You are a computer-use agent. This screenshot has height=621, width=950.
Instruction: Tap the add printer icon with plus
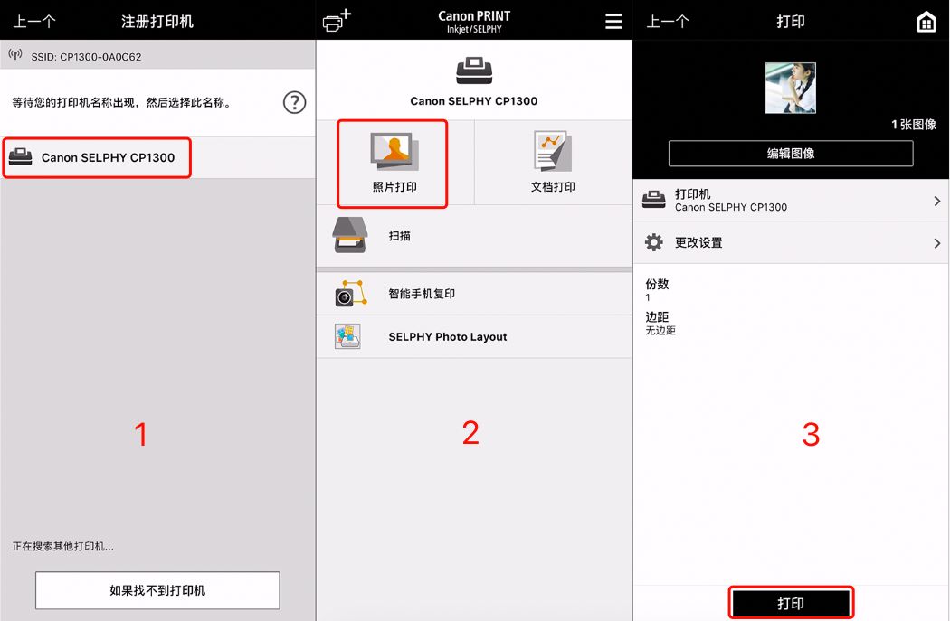(x=337, y=20)
